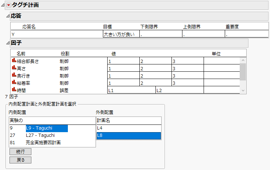Edit the L2 value of 時間
This screenshot has height=170, width=270.
[180, 90]
